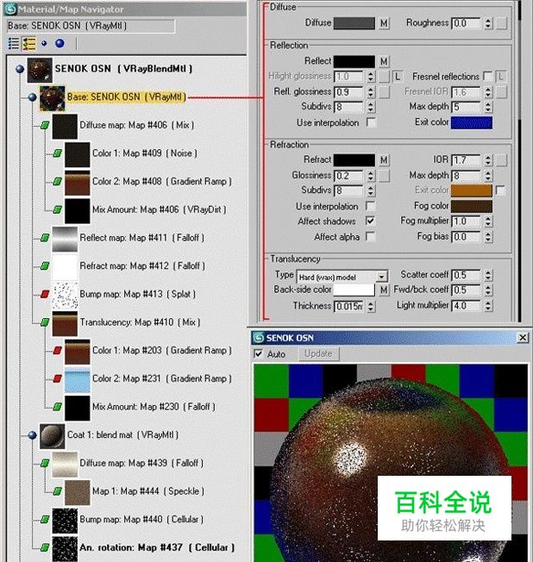Open the Reflect color swatch
Image resolution: width=533 pixels, height=562 pixels.
[x=354, y=62]
